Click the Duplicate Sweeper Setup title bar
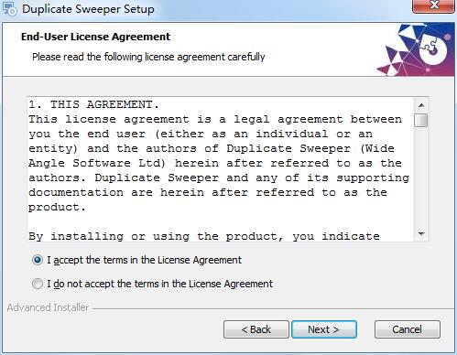This screenshot has width=457, height=355. pos(213,8)
